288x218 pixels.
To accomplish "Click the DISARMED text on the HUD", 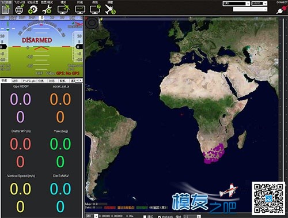I will (x=37, y=40).
